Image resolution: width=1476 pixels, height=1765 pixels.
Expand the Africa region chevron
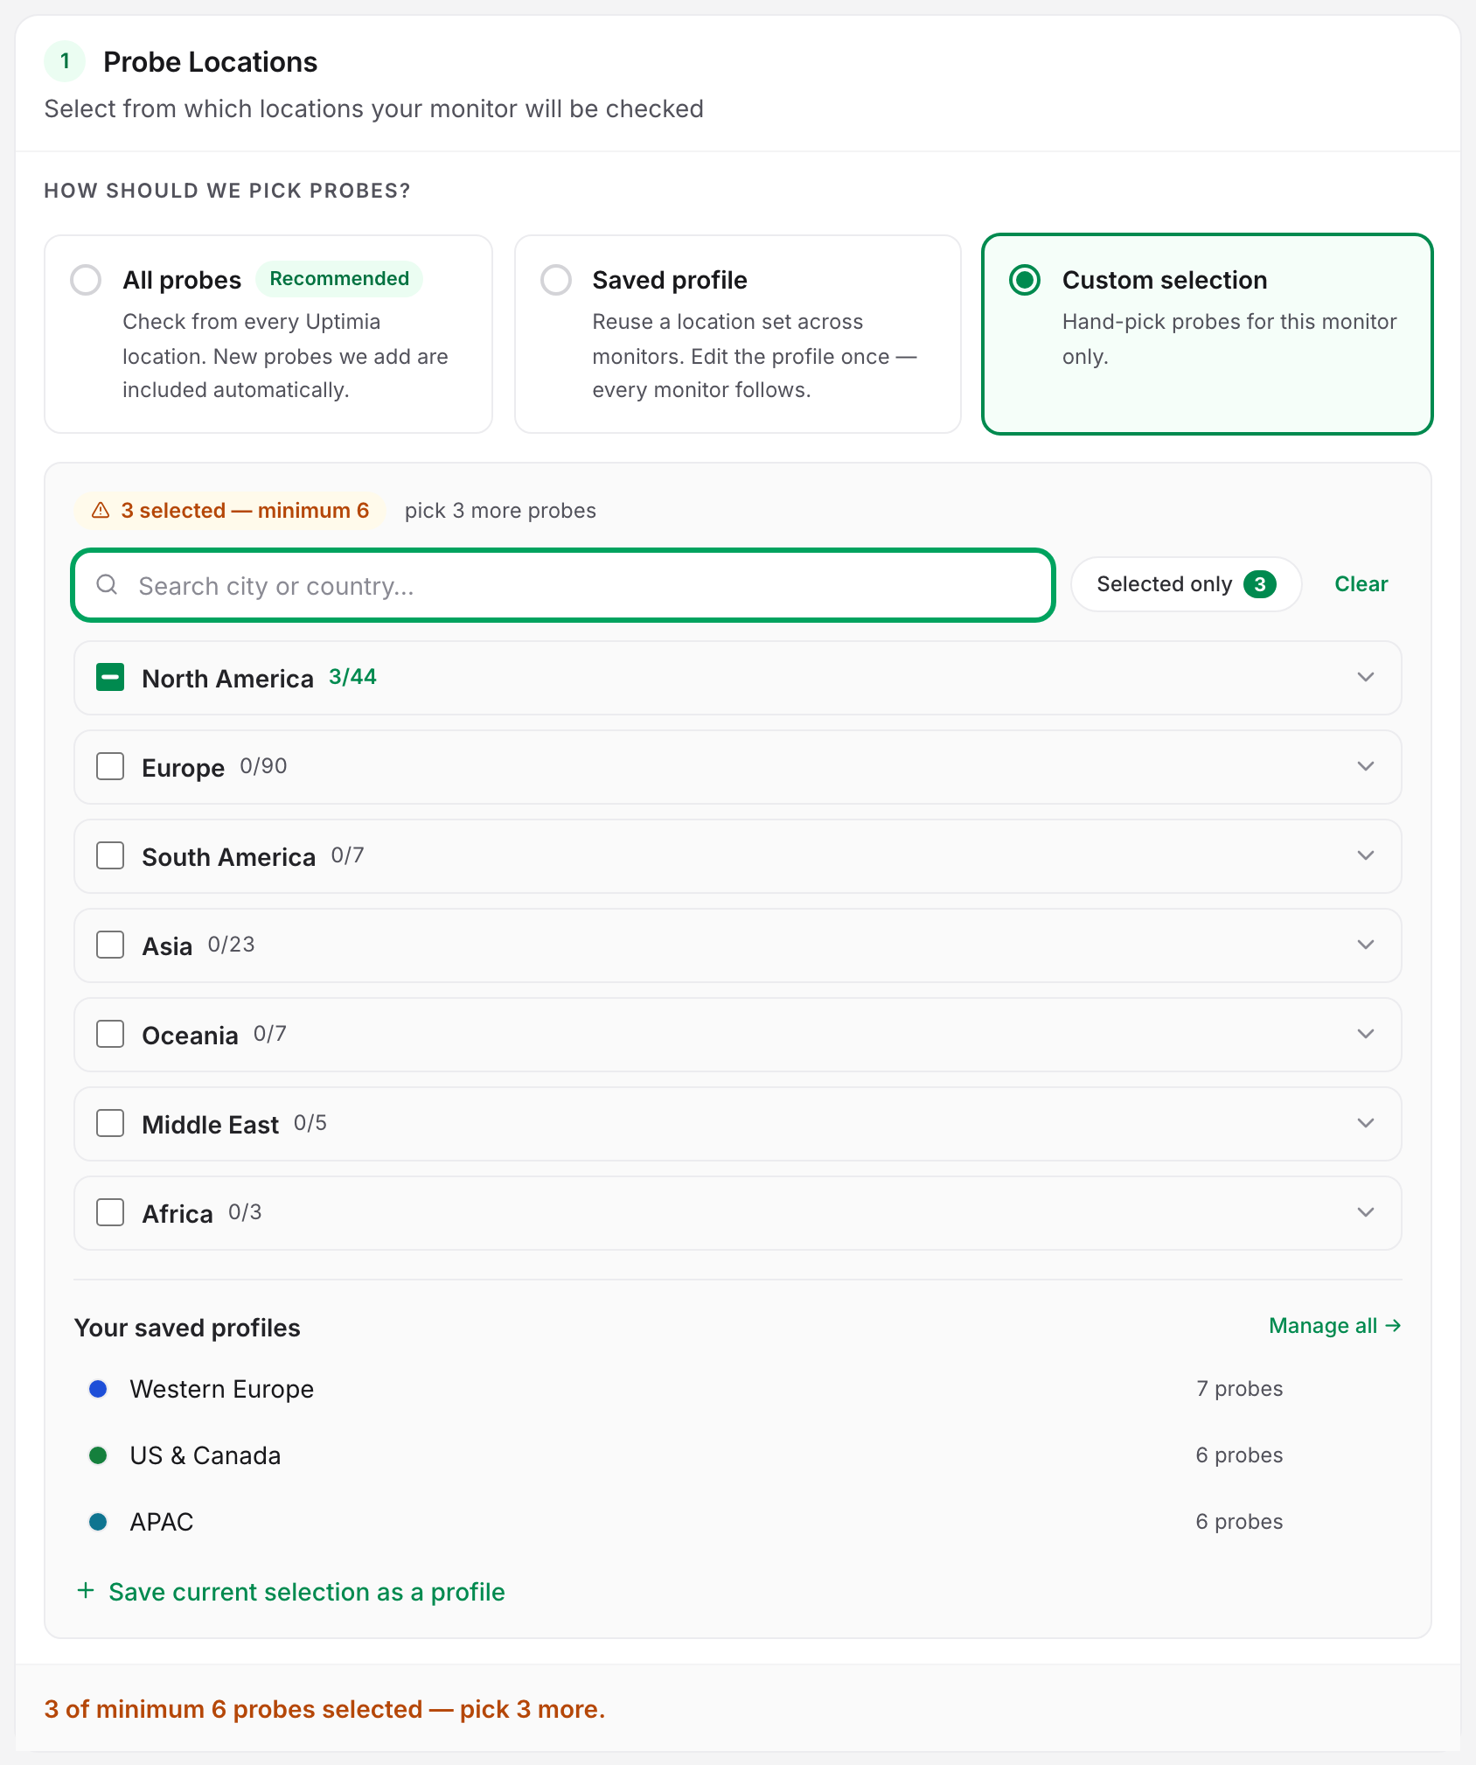pos(1366,1212)
